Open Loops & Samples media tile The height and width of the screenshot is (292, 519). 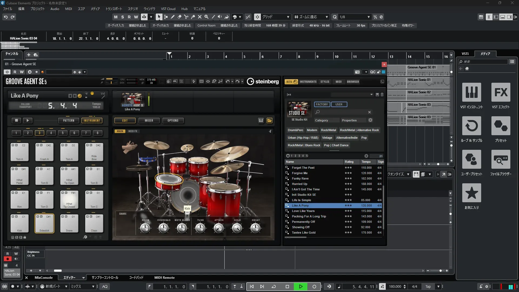pos(471,126)
